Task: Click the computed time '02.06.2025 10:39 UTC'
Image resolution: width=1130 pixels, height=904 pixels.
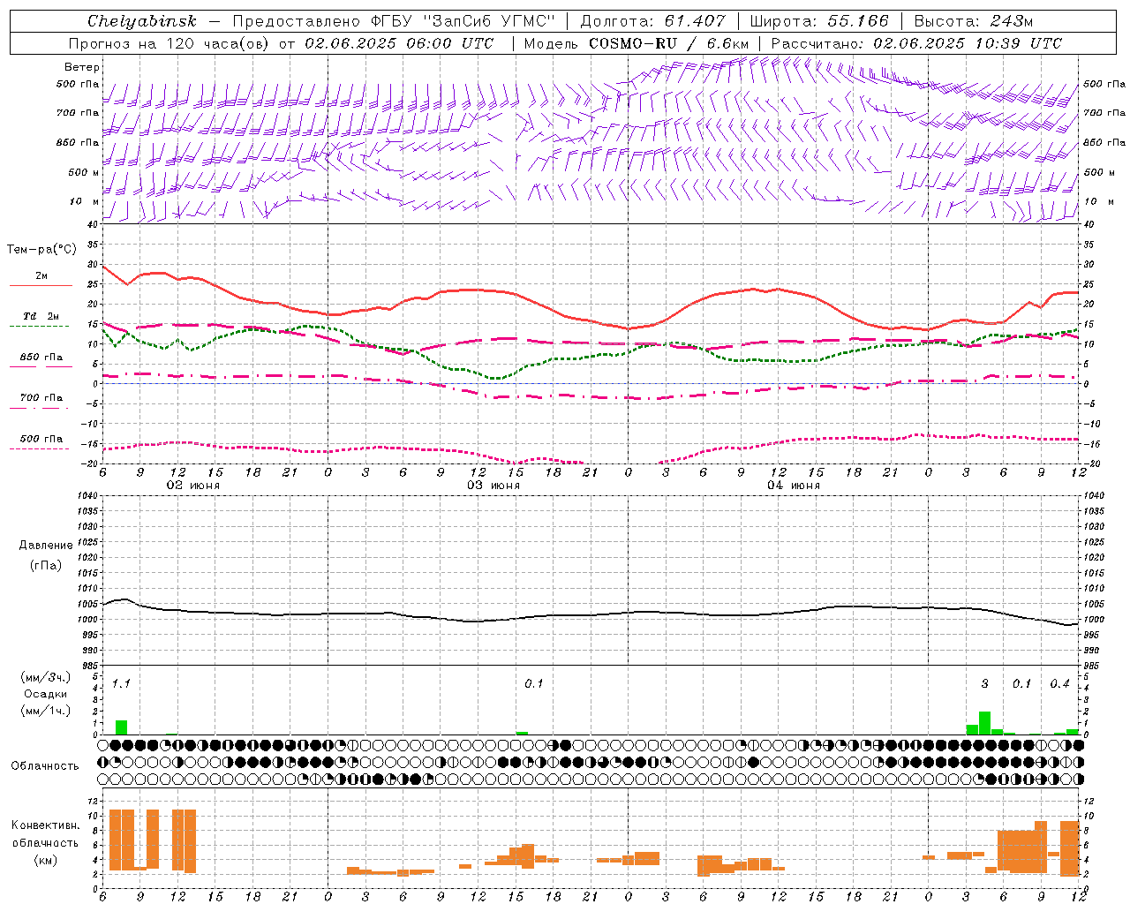Action: 968,43
